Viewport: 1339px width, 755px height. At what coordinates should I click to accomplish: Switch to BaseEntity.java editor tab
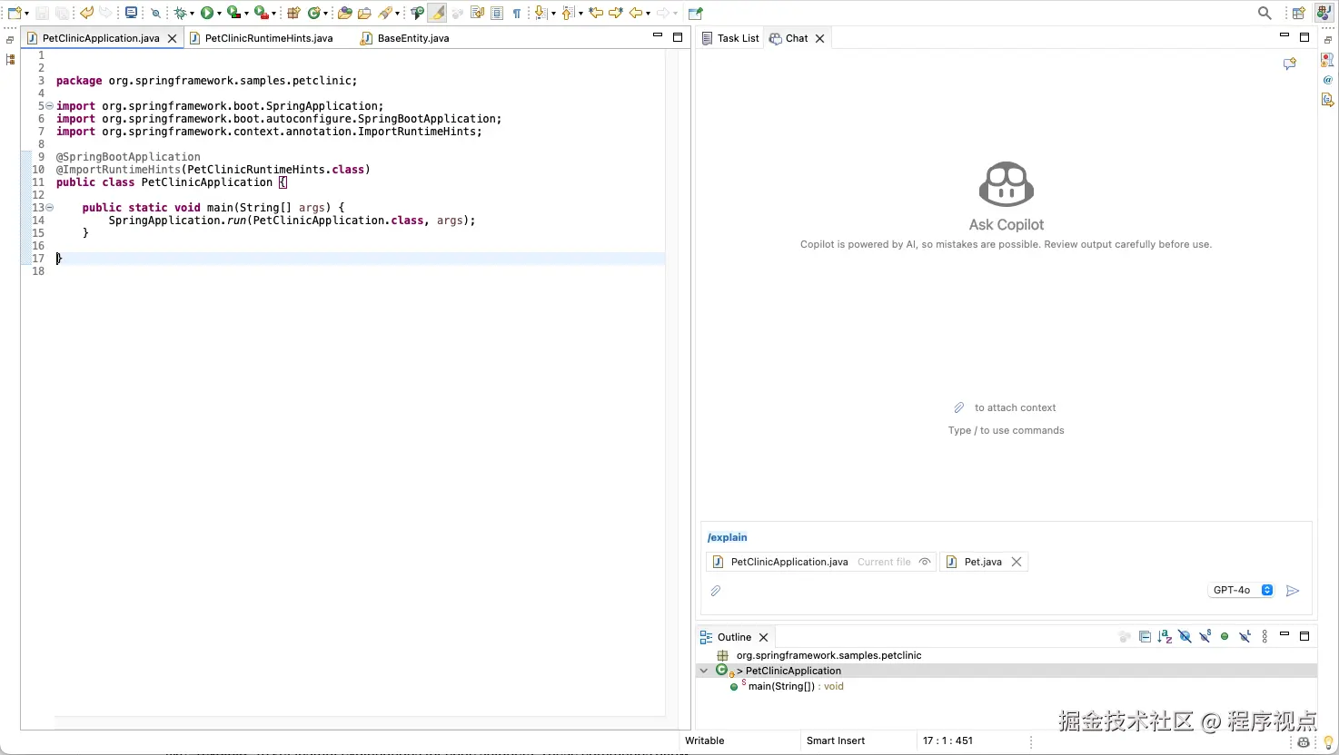(x=413, y=38)
